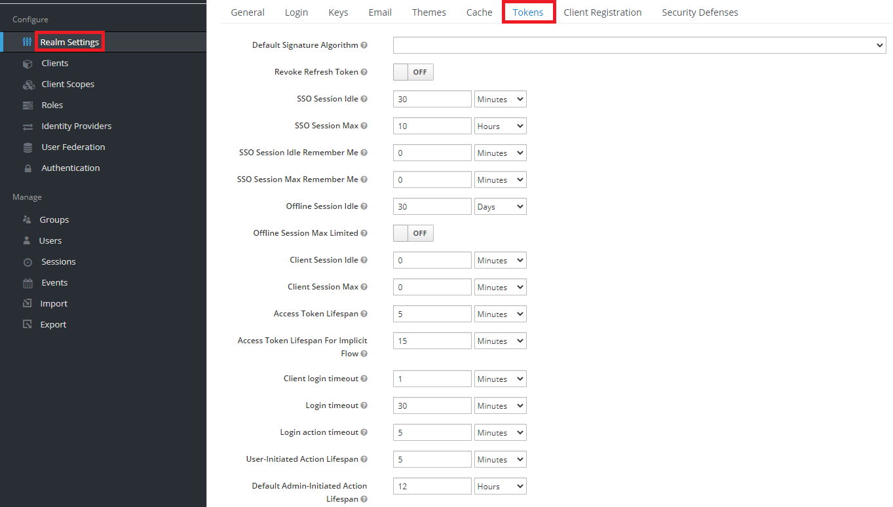Image resolution: width=893 pixels, height=507 pixels.
Task: Click the Clients cube icon
Action: click(28, 64)
